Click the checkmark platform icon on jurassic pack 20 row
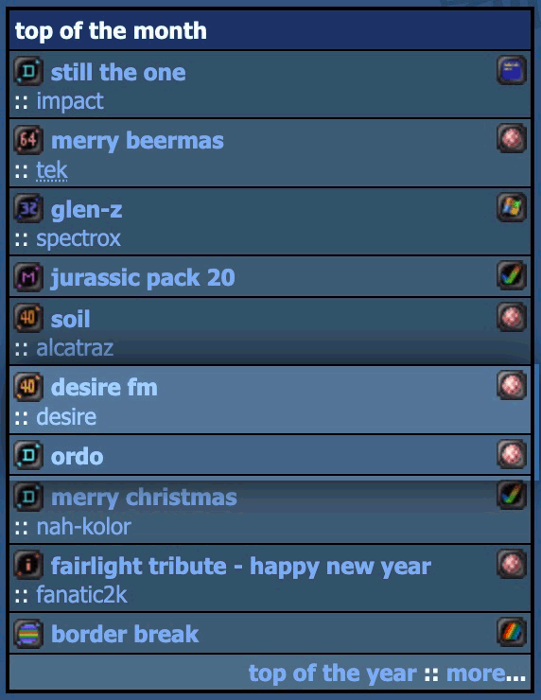This screenshot has height=700, width=541. pos(512,275)
